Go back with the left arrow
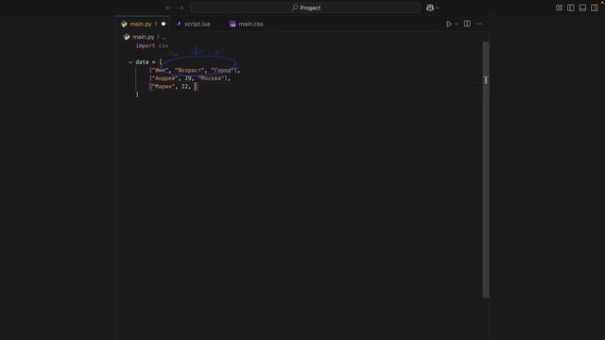Image resolution: width=605 pixels, height=340 pixels. 168,8
